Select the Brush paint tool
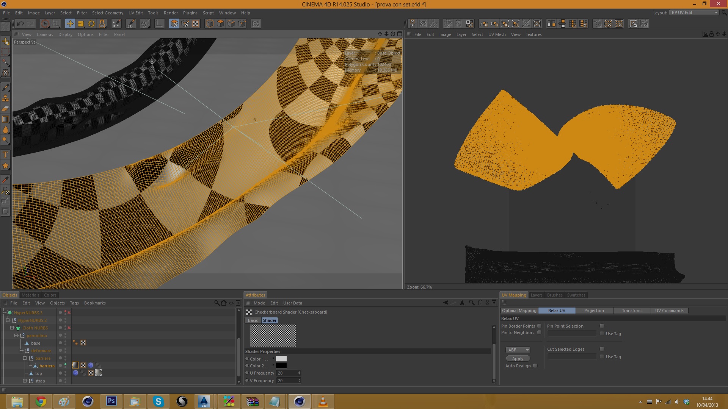This screenshot has width=728, height=409. point(5,87)
